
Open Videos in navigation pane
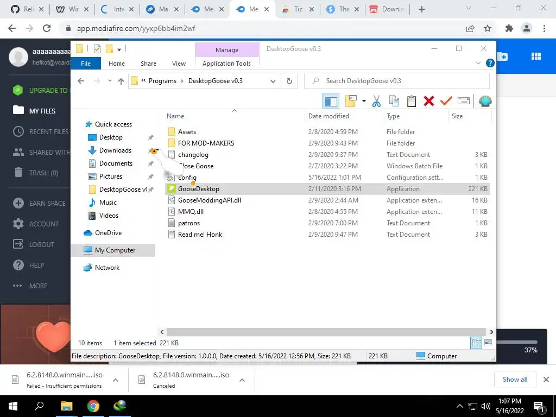(109, 216)
